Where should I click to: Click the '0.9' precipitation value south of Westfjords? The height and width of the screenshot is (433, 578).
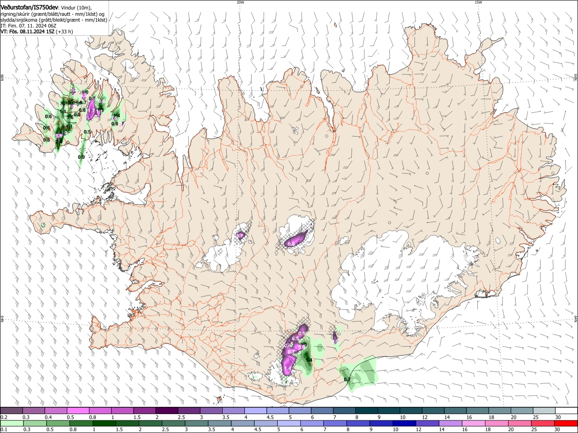point(81,157)
